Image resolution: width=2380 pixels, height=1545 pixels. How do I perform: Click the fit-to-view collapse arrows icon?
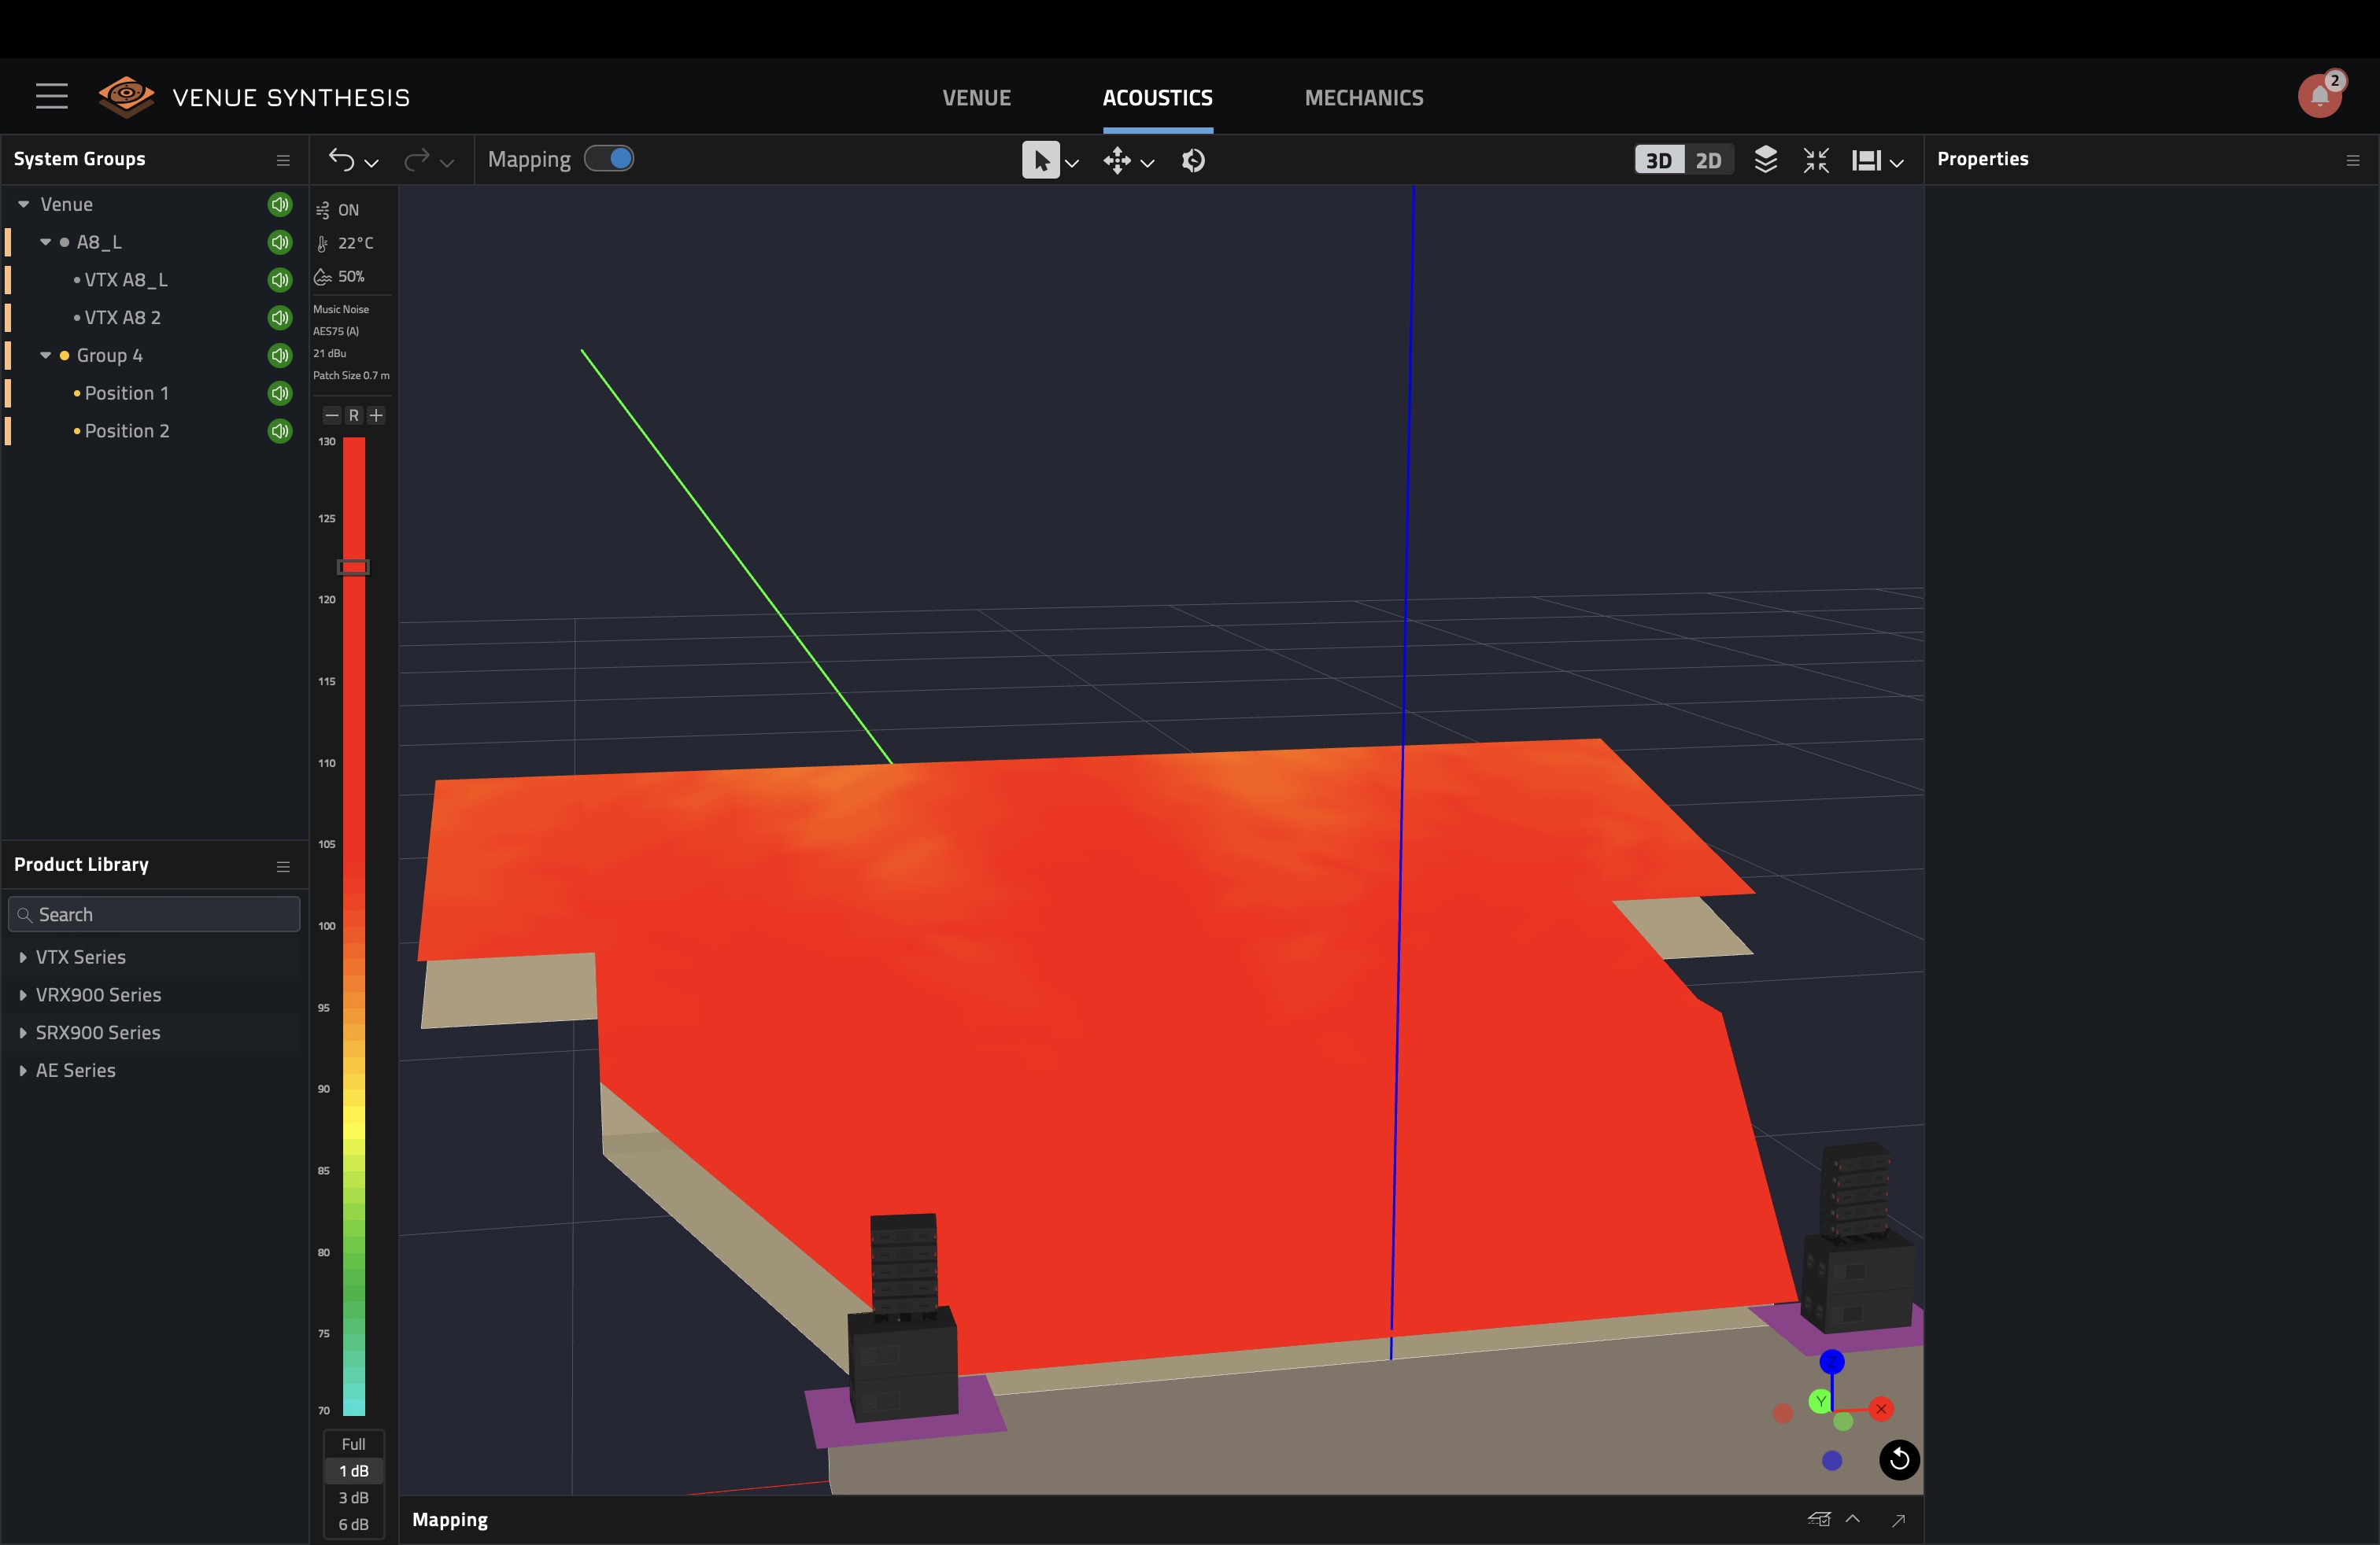click(1816, 160)
